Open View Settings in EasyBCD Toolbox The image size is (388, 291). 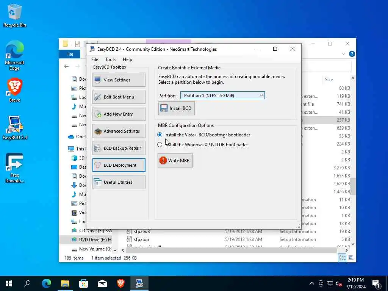pyautogui.click(x=119, y=80)
